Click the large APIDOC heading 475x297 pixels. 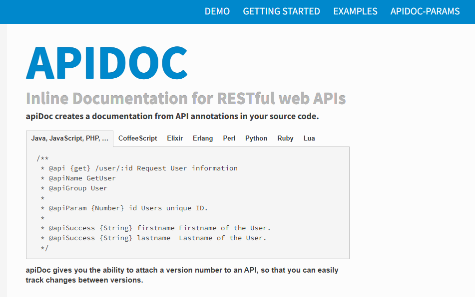coord(106,63)
